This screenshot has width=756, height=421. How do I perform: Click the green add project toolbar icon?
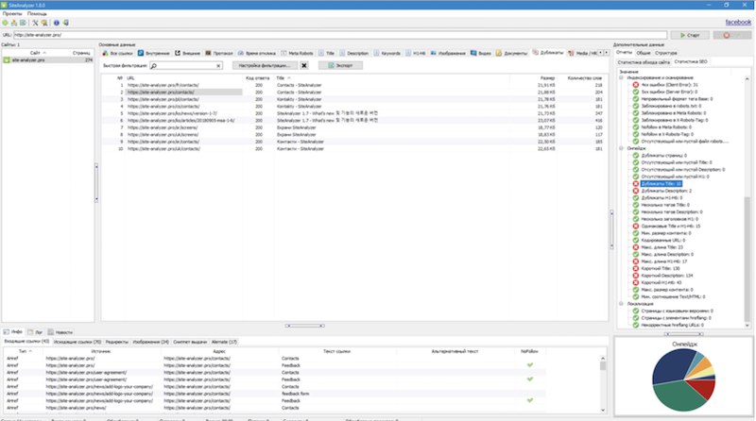[6, 23]
